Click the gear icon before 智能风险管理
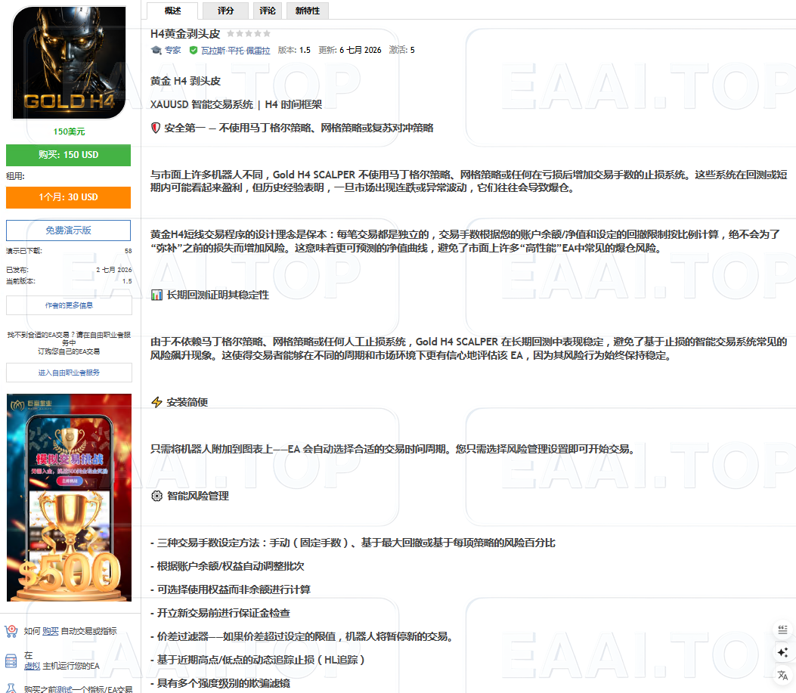This screenshot has width=796, height=693. click(157, 496)
